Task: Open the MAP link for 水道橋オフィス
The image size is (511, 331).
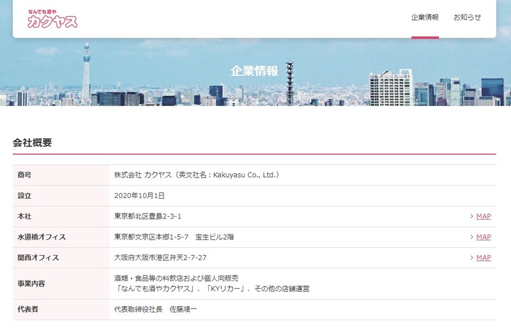Action: click(x=484, y=237)
